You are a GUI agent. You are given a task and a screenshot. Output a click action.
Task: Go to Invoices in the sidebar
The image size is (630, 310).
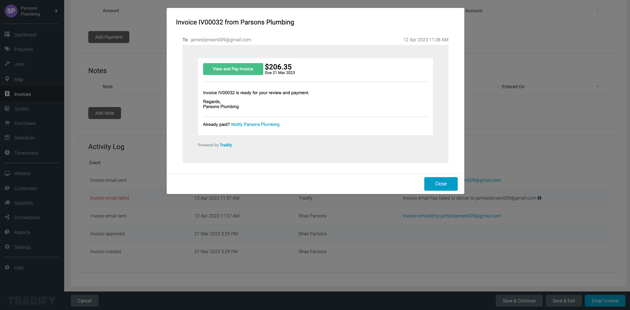pos(22,94)
